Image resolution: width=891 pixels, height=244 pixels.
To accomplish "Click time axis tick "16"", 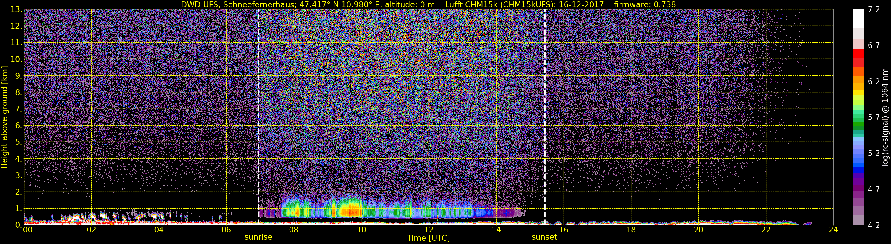I will pos(563,230).
